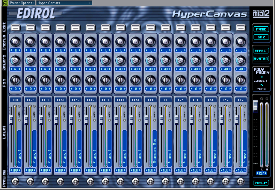Preview the sound of channel 16
This screenshot has width=275, height=190.
(241, 182)
